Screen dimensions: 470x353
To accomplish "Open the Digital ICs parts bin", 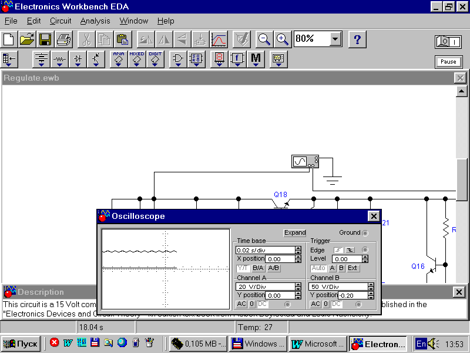I will coord(155,59).
